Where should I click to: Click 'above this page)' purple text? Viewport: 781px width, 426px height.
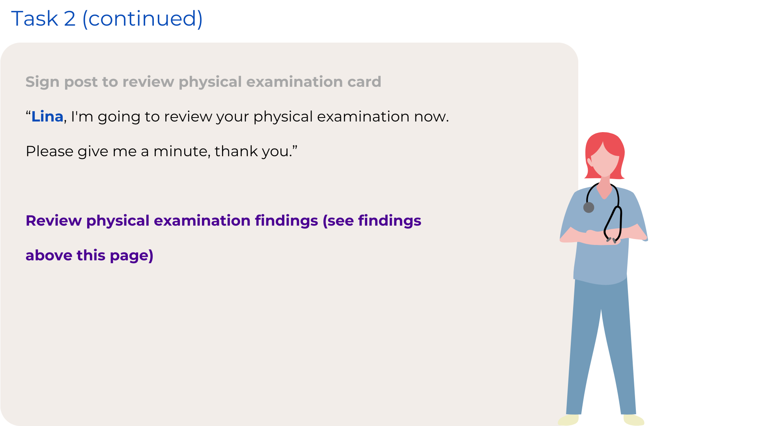coord(90,256)
